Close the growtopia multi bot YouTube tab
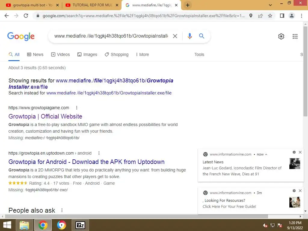Image resolution: width=308 pixels, height=231 pixels. (x=57, y=5)
